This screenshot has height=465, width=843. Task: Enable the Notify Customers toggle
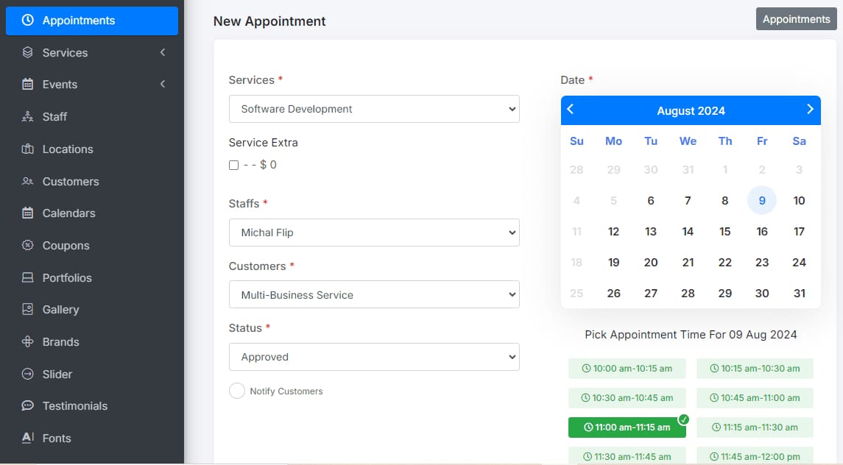point(237,391)
